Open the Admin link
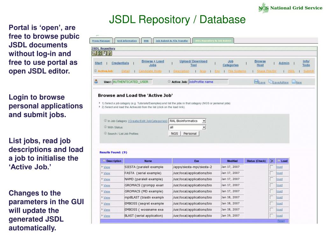 (284, 63)
